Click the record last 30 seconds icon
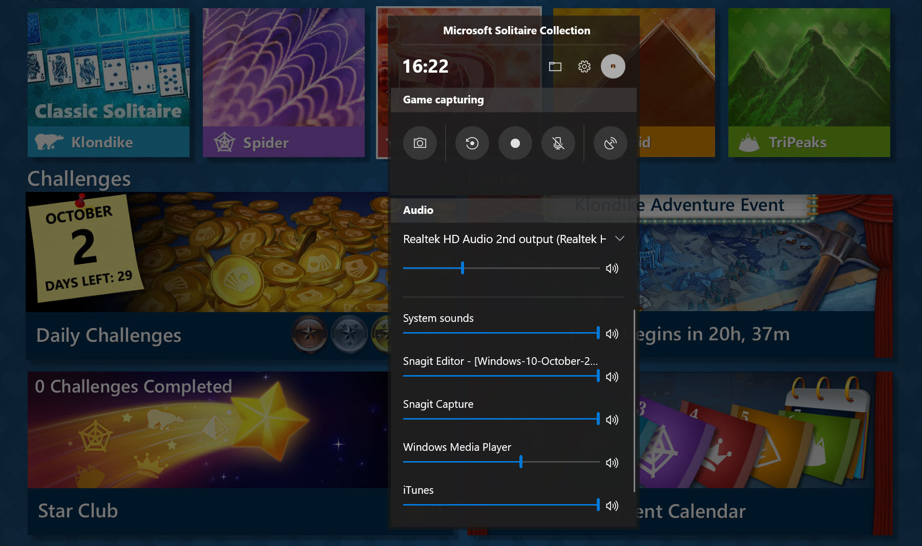This screenshot has width=922, height=546. [472, 143]
